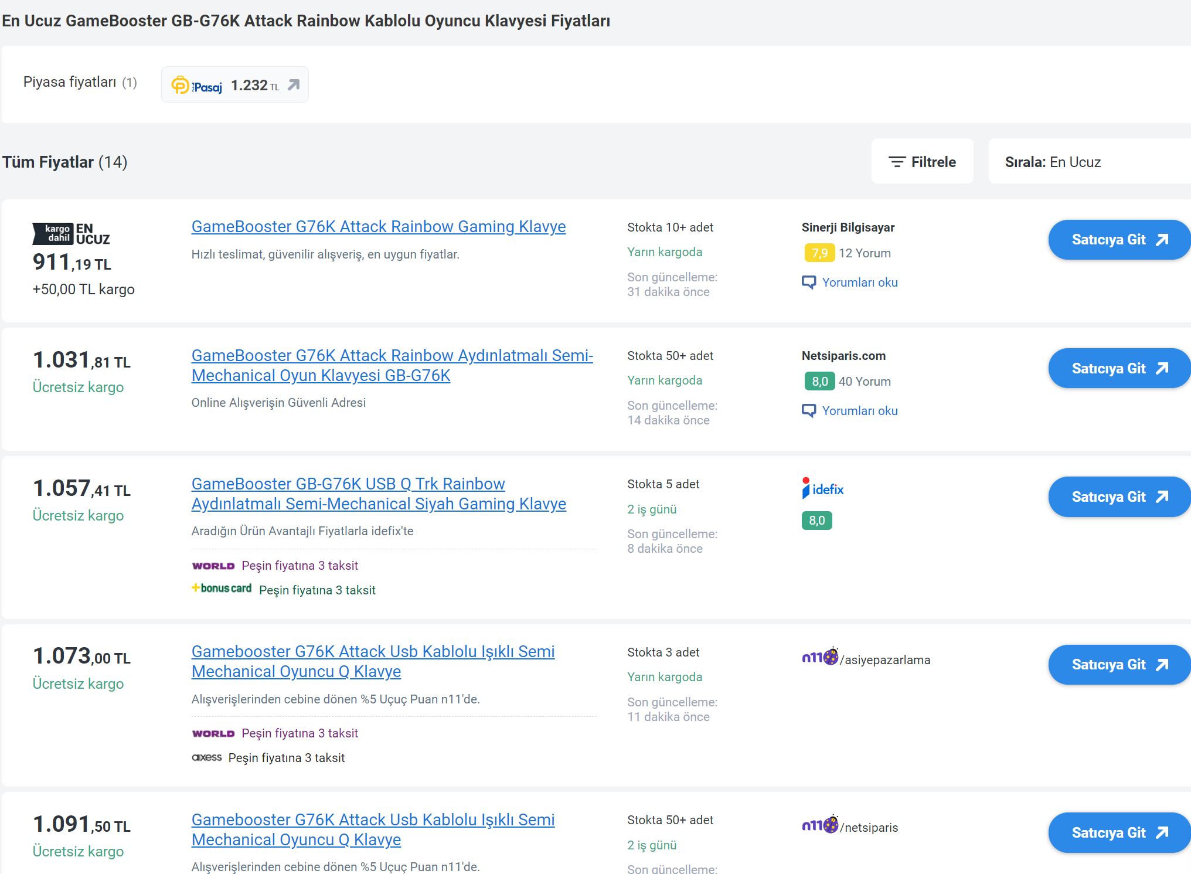Click the 12 Yorum review count
This screenshot has height=874, width=1191.
tap(865, 253)
